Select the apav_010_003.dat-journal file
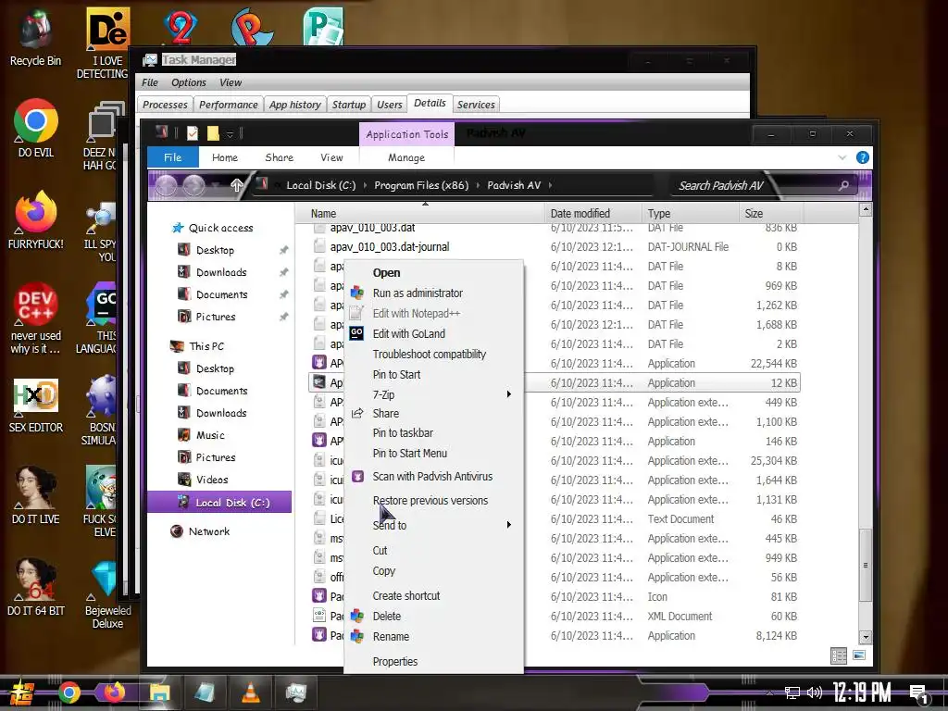 click(390, 246)
